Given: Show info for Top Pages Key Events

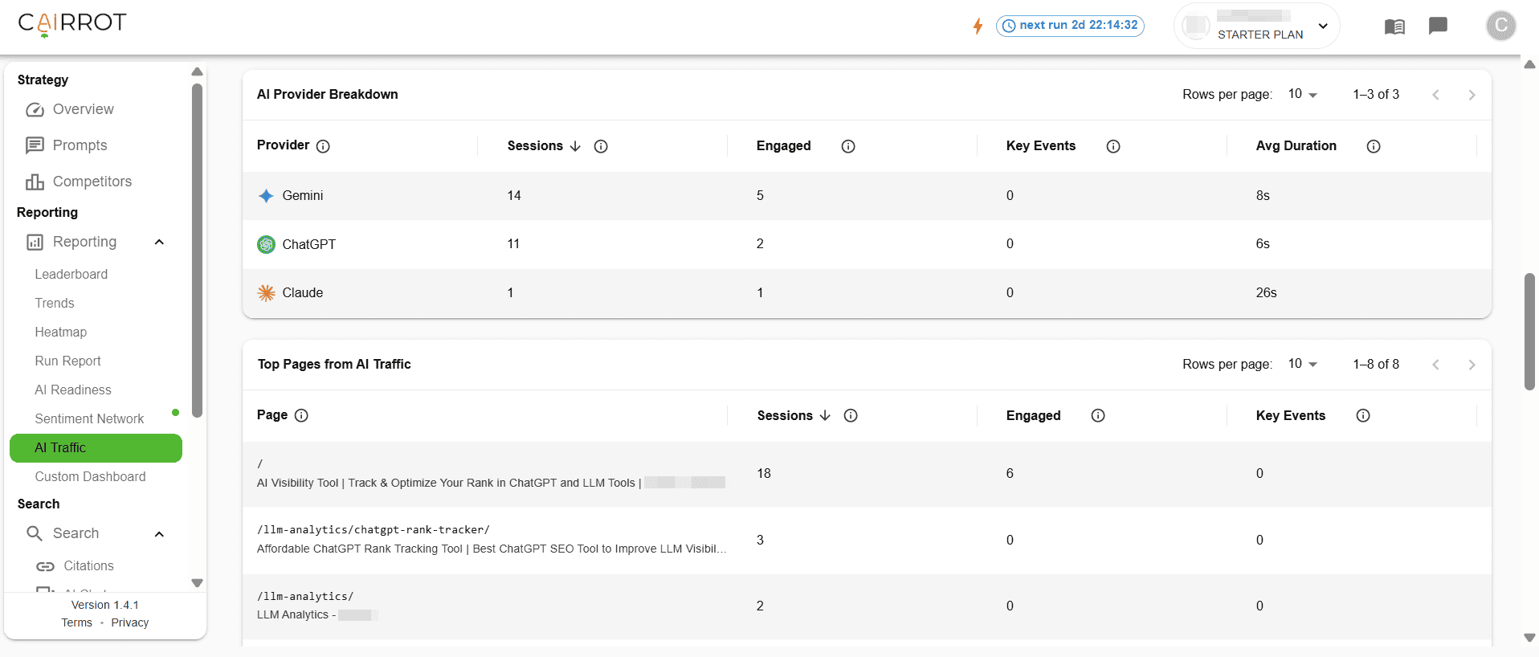Looking at the screenshot, I should [x=1363, y=415].
